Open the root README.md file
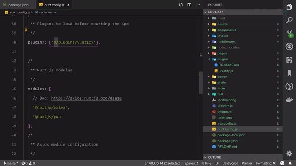Screen dimensions: 296x166 click(242, 147)
